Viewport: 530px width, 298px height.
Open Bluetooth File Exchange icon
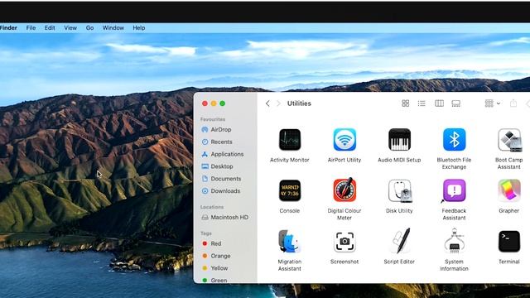click(x=454, y=140)
